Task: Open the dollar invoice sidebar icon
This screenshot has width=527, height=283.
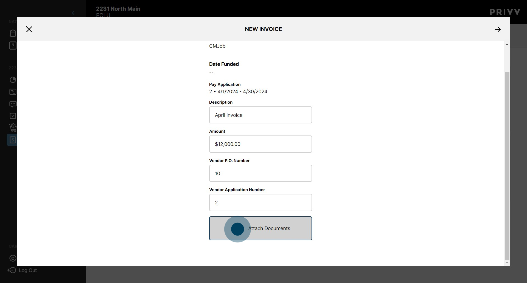Action: point(13,140)
